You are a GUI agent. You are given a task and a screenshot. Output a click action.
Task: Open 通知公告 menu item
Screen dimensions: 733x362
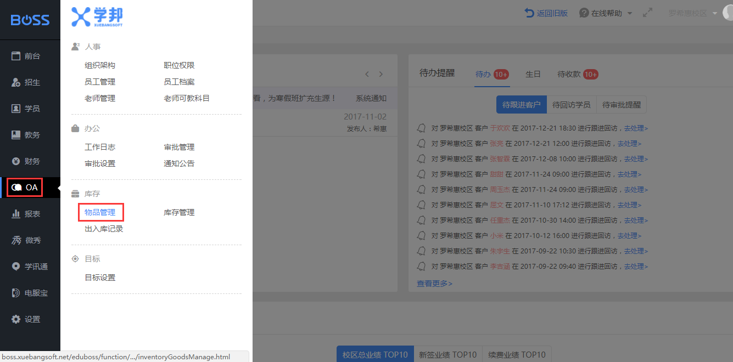[x=179, y=163]
